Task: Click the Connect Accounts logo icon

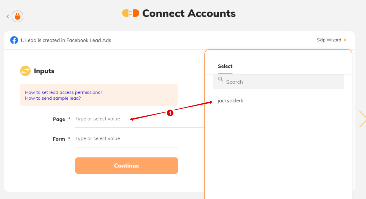Action: [x=130, y=13]
